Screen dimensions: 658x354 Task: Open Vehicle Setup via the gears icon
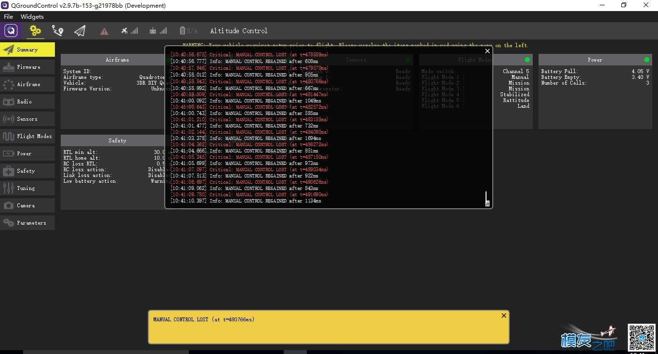[x=35, y=31]
